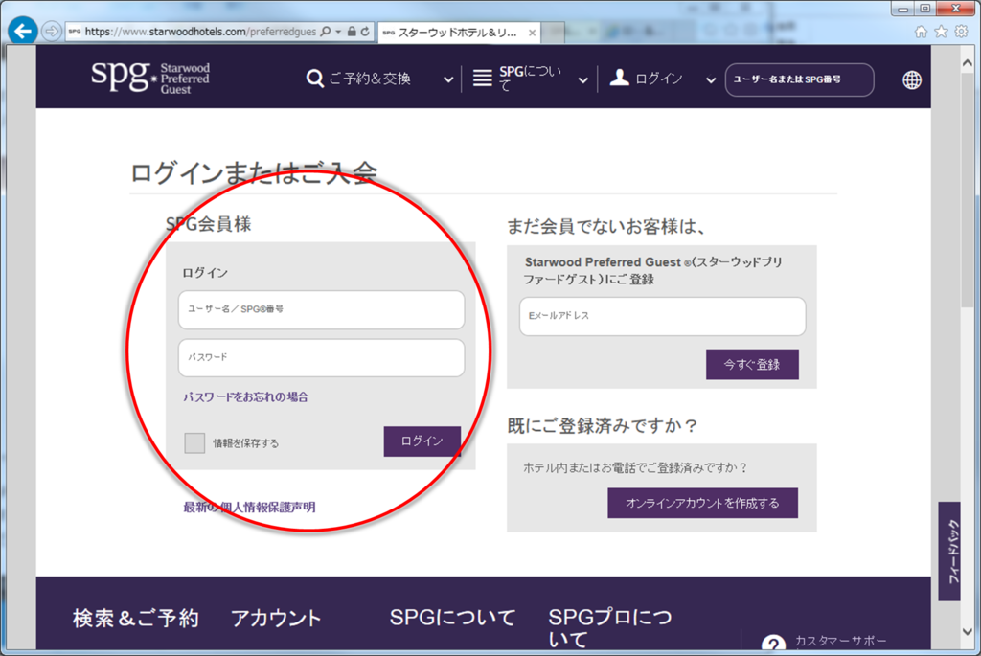Click footer heading 検索&ご予約

(x=136, y=618)
